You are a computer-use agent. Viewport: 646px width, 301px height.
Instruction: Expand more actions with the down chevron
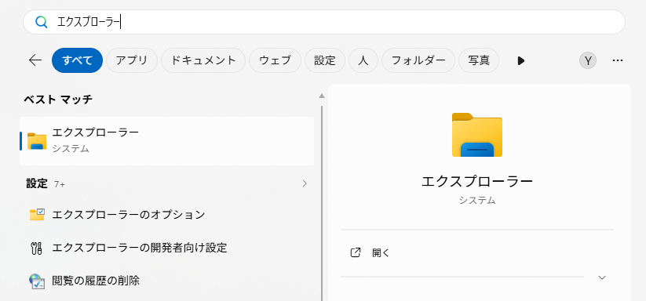(602, 277)
